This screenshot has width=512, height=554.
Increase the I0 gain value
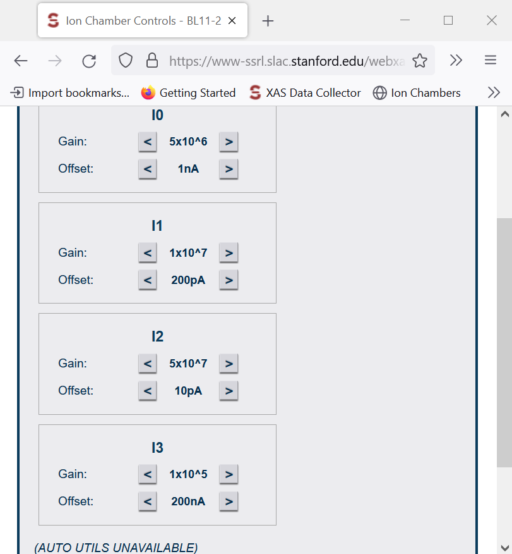(x=229, y=142)
